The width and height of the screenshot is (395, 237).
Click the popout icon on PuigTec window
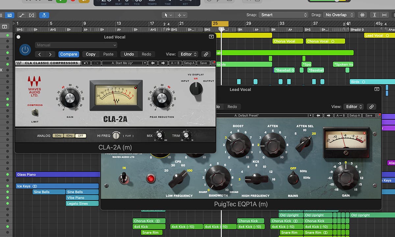coord(377,89)
